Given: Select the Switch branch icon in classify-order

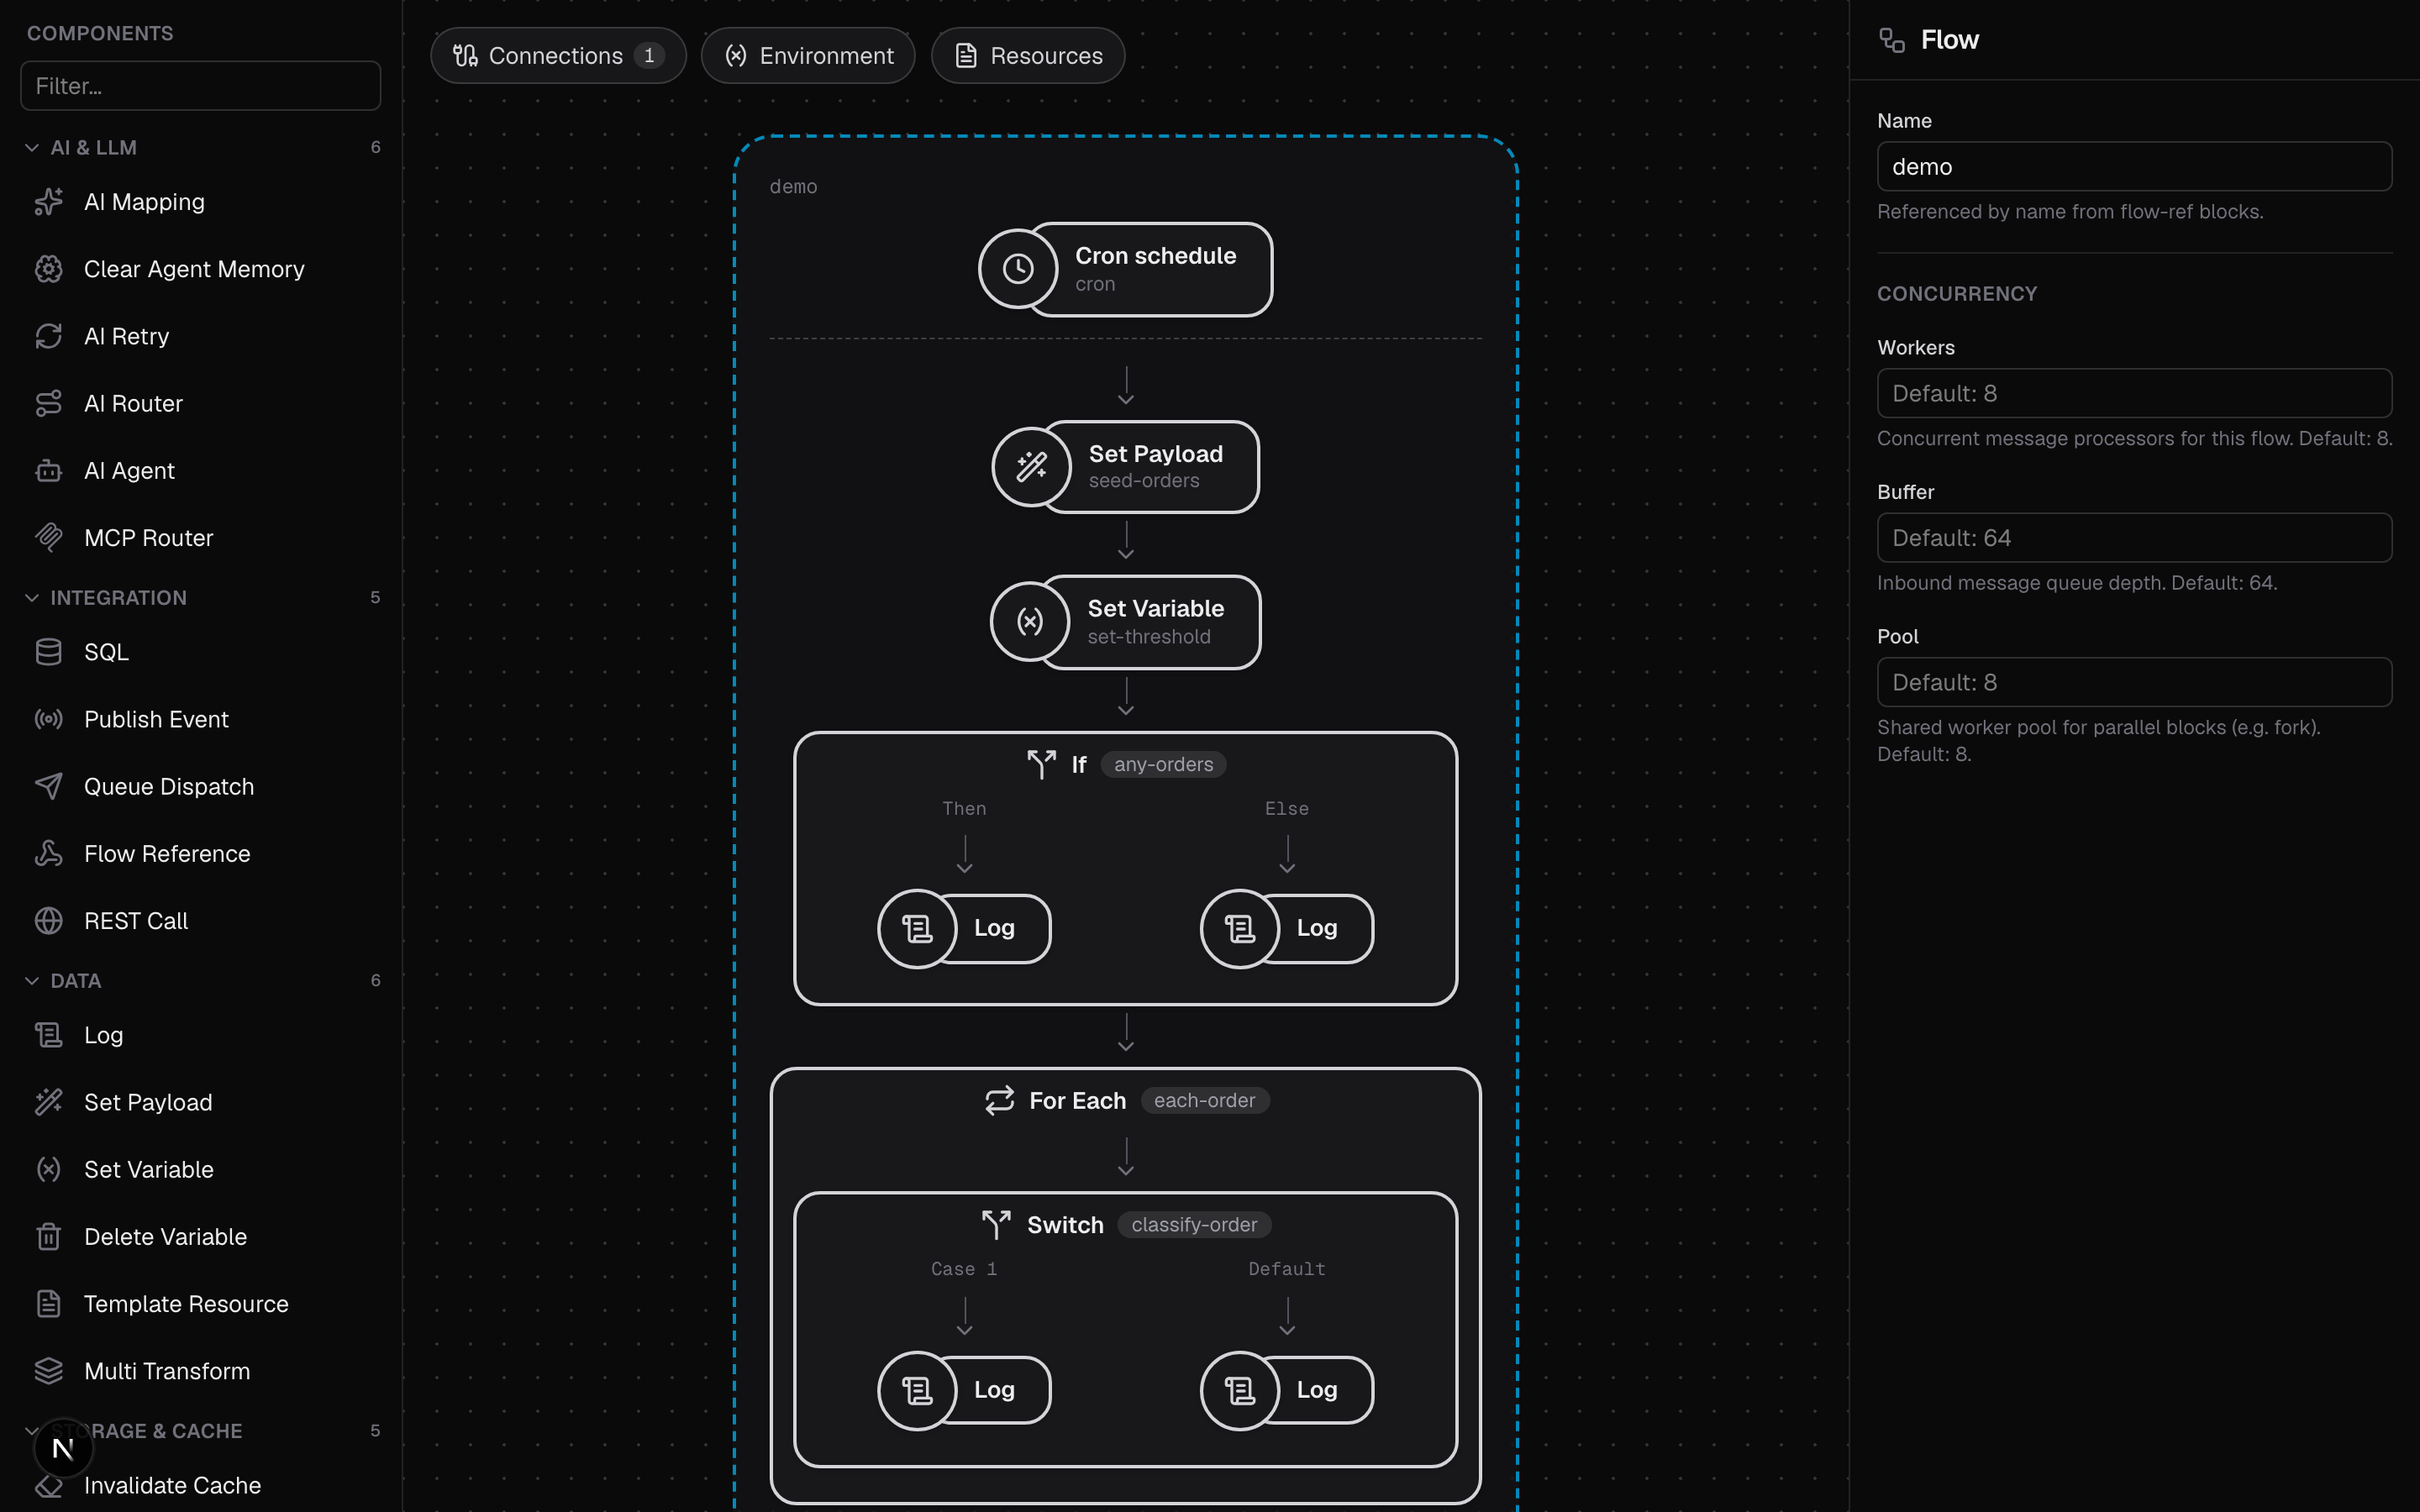Looking at the screenshot, I should point(997,1225).
